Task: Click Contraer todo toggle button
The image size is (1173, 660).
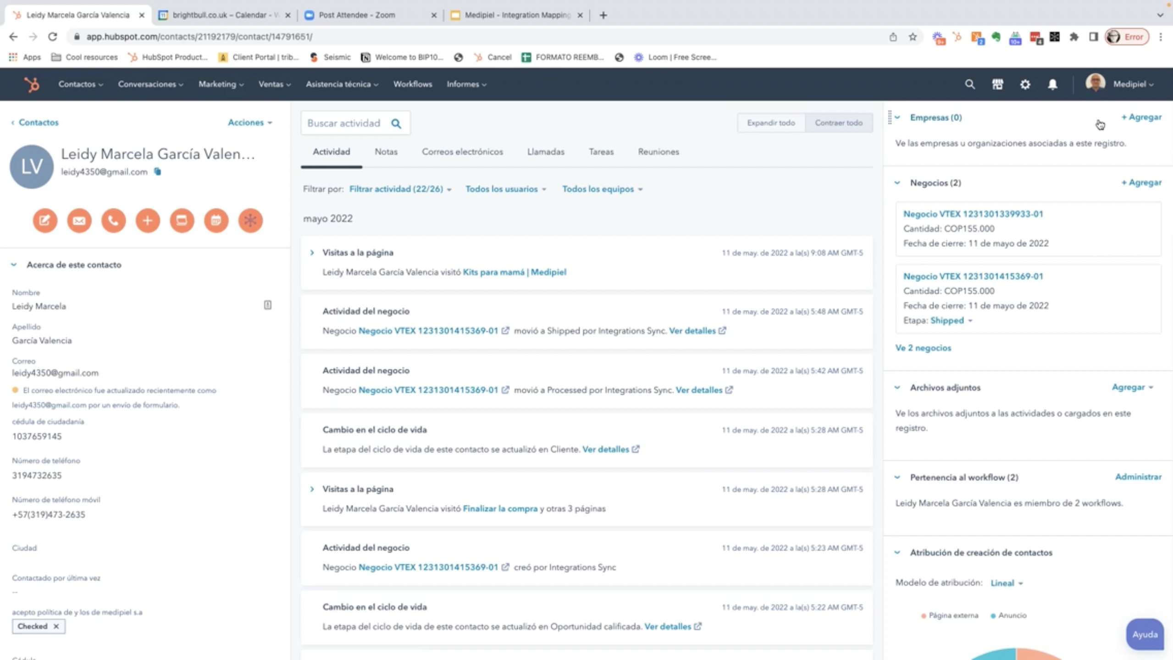Action: tap(838, 123)
